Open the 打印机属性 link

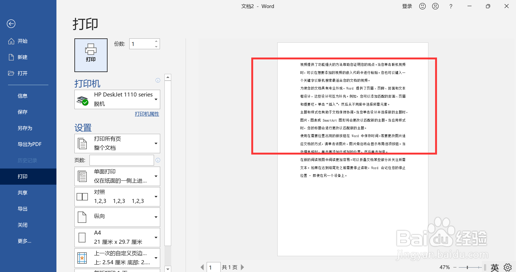pyautogui.click(x=147, y=114)
